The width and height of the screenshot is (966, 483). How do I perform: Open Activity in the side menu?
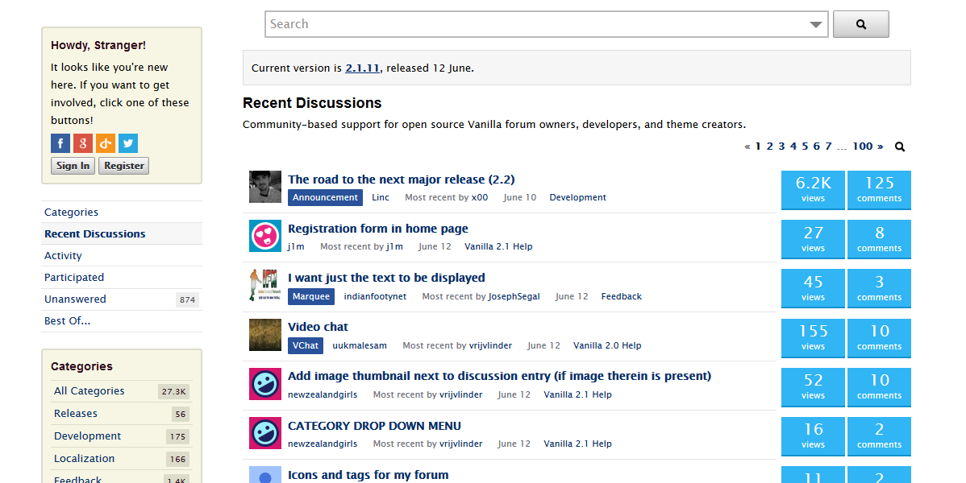[122, 256]
